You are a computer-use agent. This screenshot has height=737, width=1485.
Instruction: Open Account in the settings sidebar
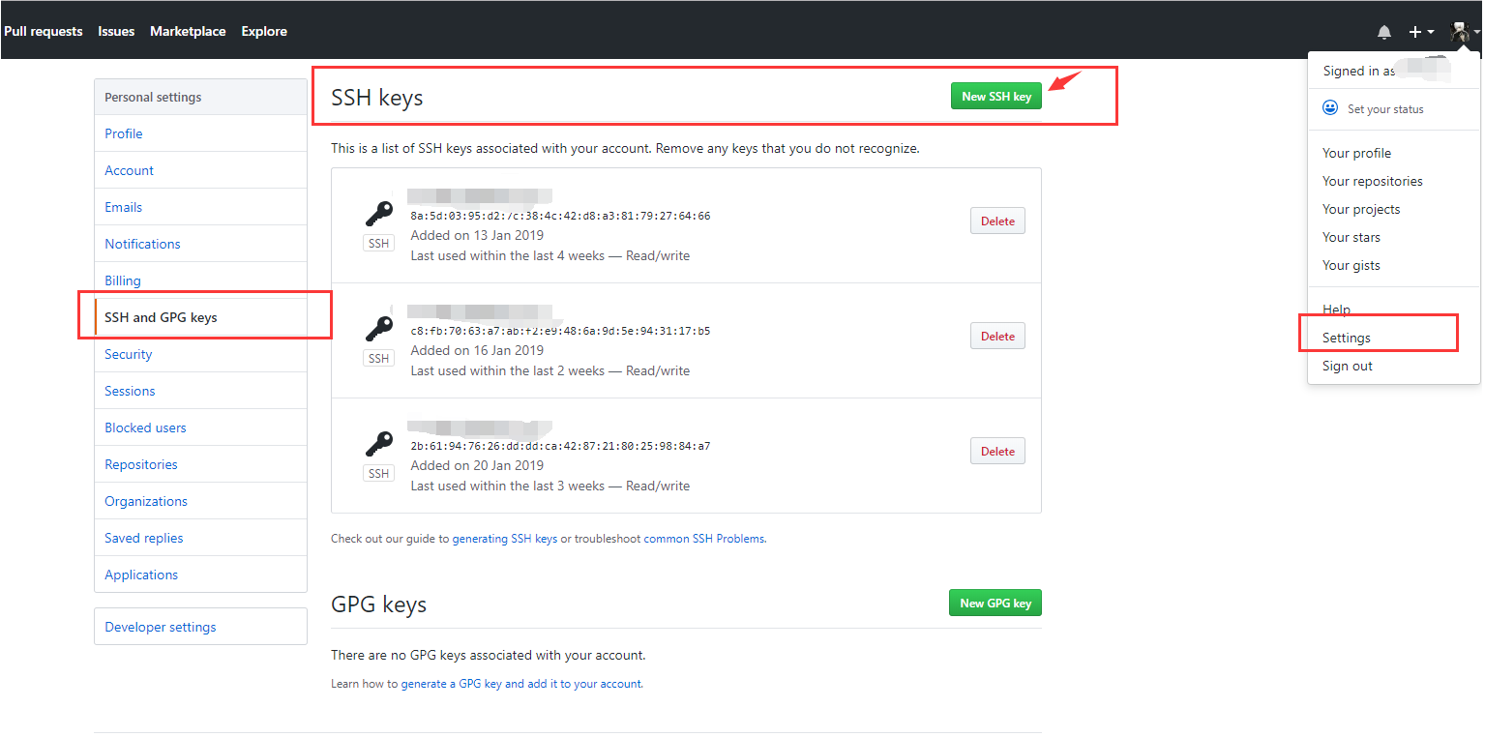coord(200,170)
